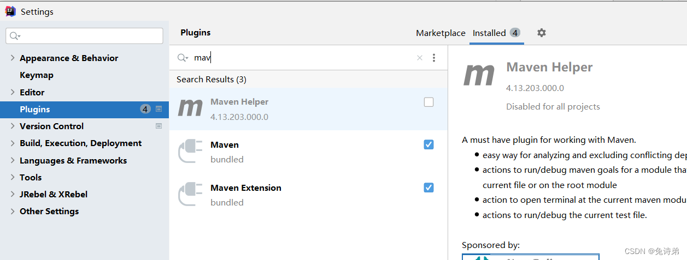Screen dimensions: 687x260
Task: Click the Installed count badge 4
Action: pos(515,33)
